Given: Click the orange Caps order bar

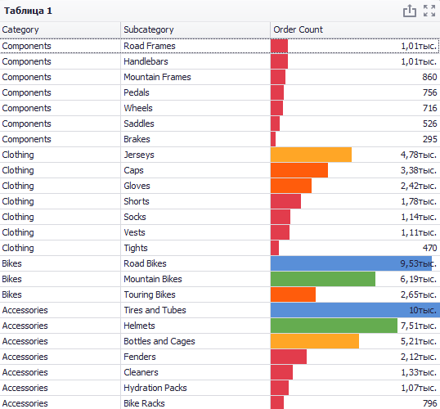Looking at the screenshot, I should coord(299,170).
